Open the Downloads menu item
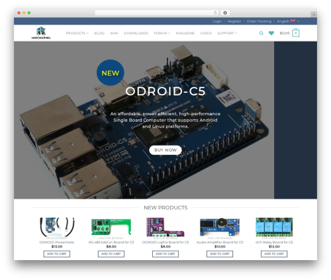The width and height of the screenshot is (331, 280). pos(136,33)
